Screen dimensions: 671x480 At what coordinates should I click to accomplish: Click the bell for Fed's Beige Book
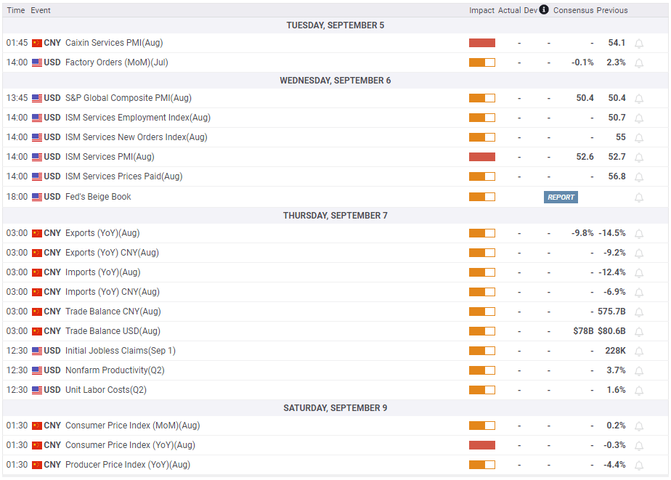639,198
